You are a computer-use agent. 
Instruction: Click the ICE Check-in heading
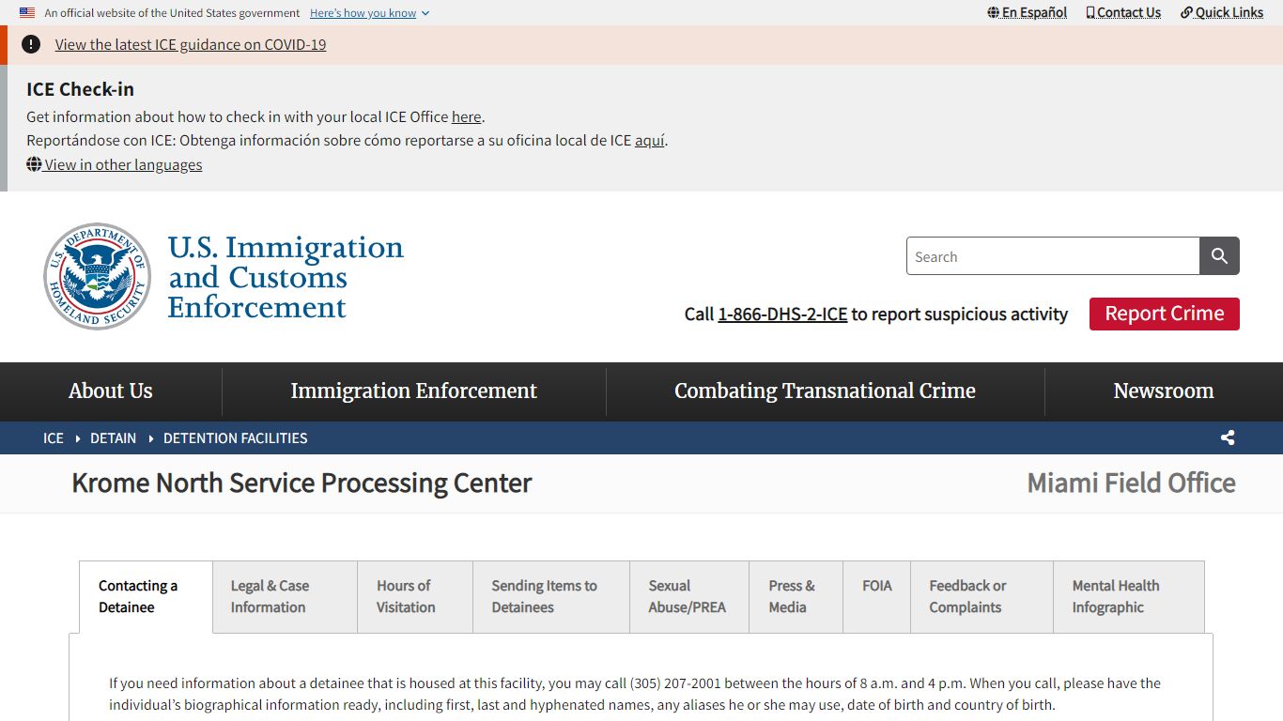tap(80, 89)
